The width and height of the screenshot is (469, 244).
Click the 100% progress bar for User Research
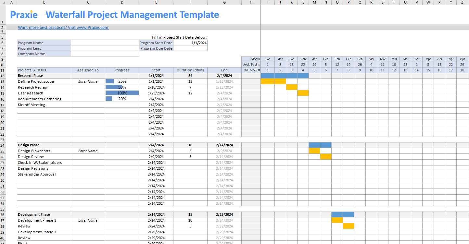122,93
